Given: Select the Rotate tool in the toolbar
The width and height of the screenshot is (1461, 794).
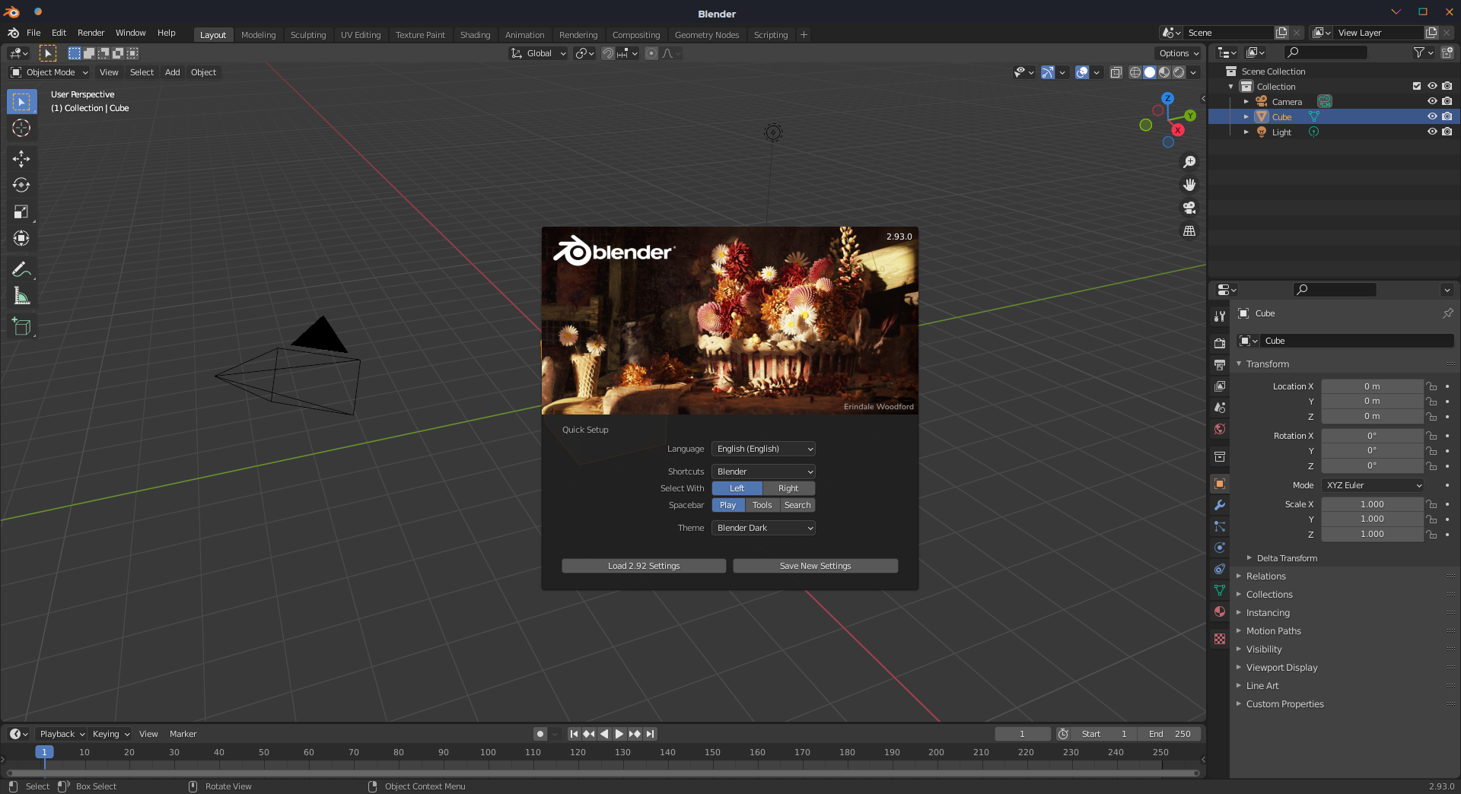Looking at the screenshot, I should point(21,185).
